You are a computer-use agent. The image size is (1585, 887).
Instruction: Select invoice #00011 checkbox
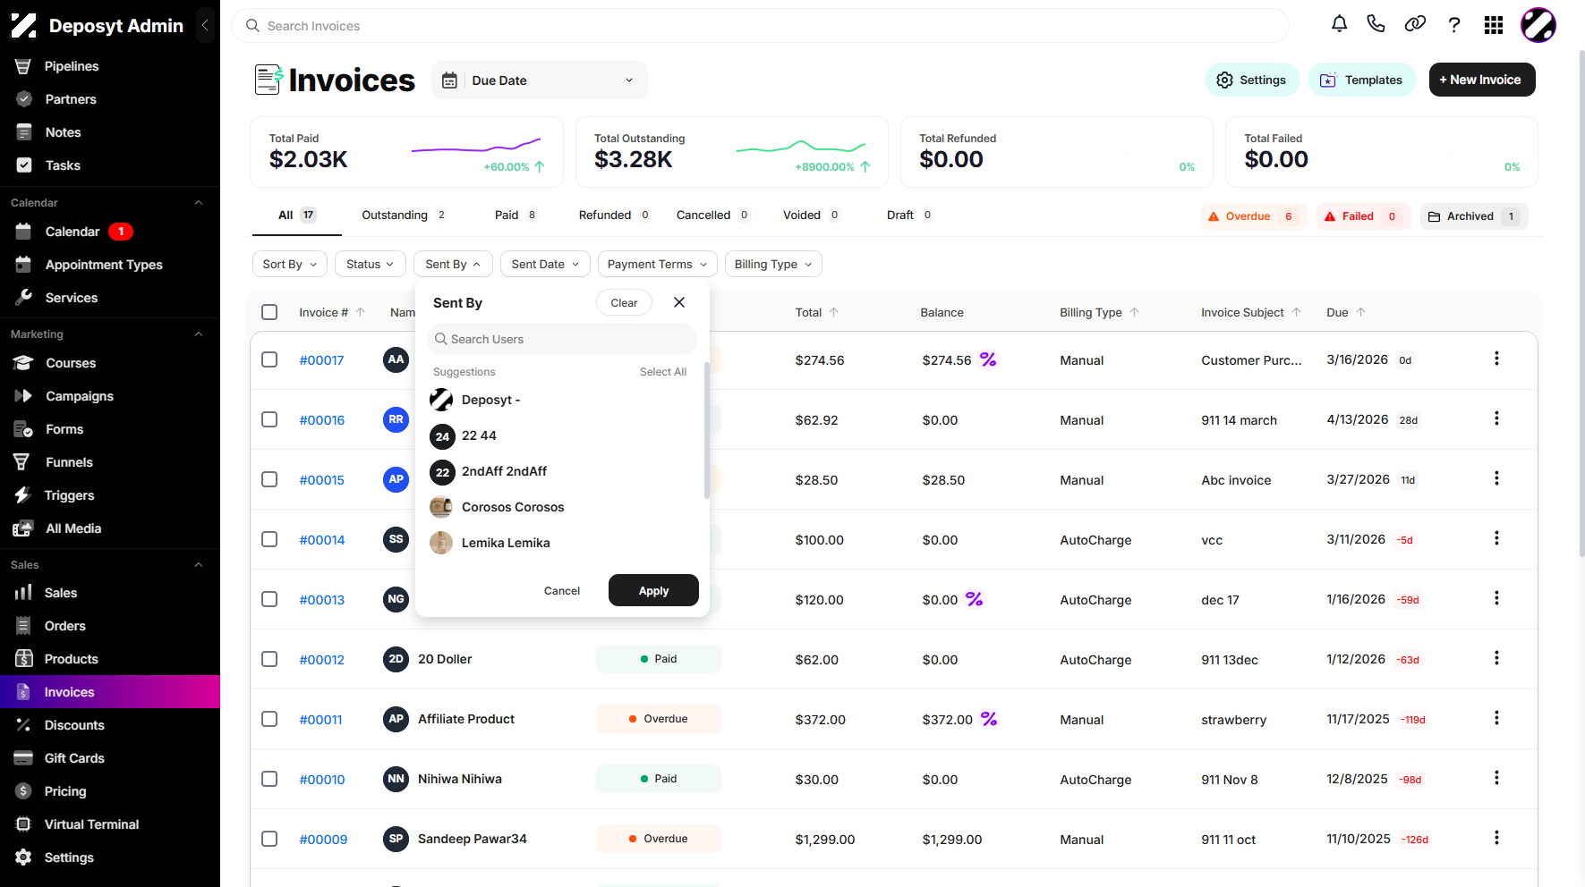coord(269,719)
